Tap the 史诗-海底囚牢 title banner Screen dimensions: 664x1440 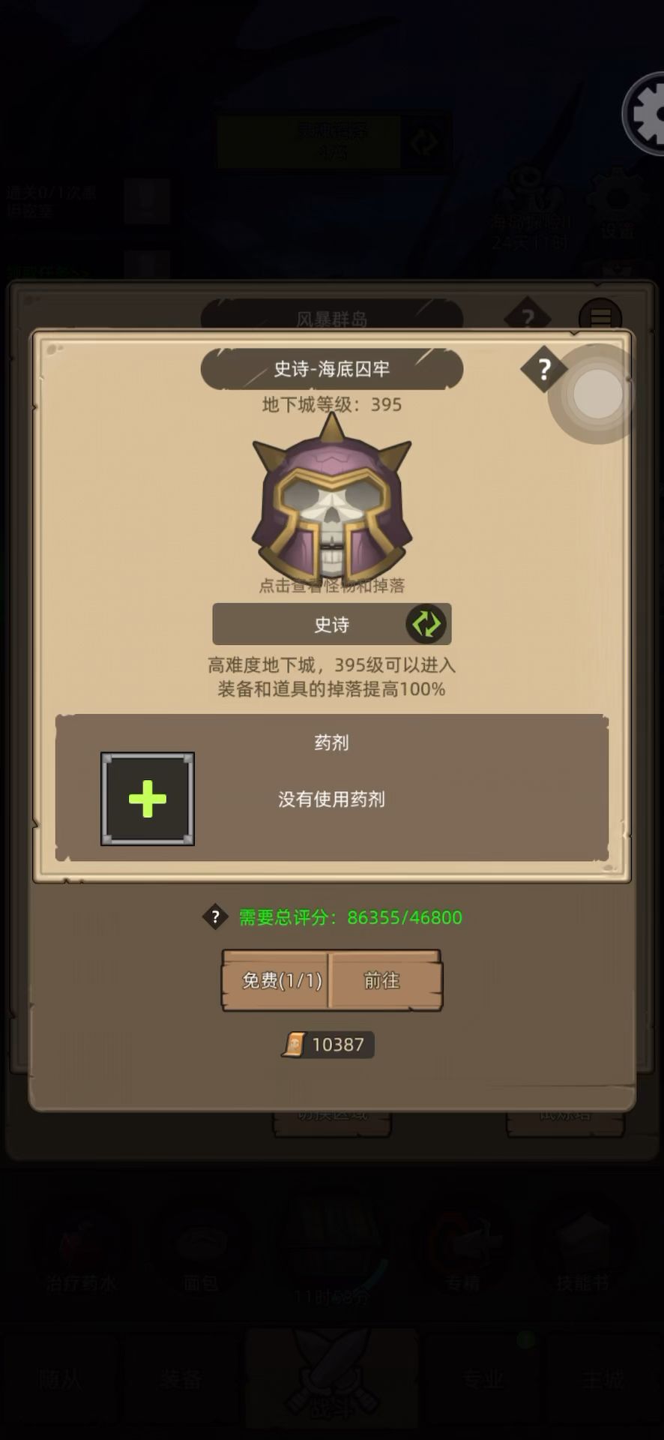click(332, 369)
